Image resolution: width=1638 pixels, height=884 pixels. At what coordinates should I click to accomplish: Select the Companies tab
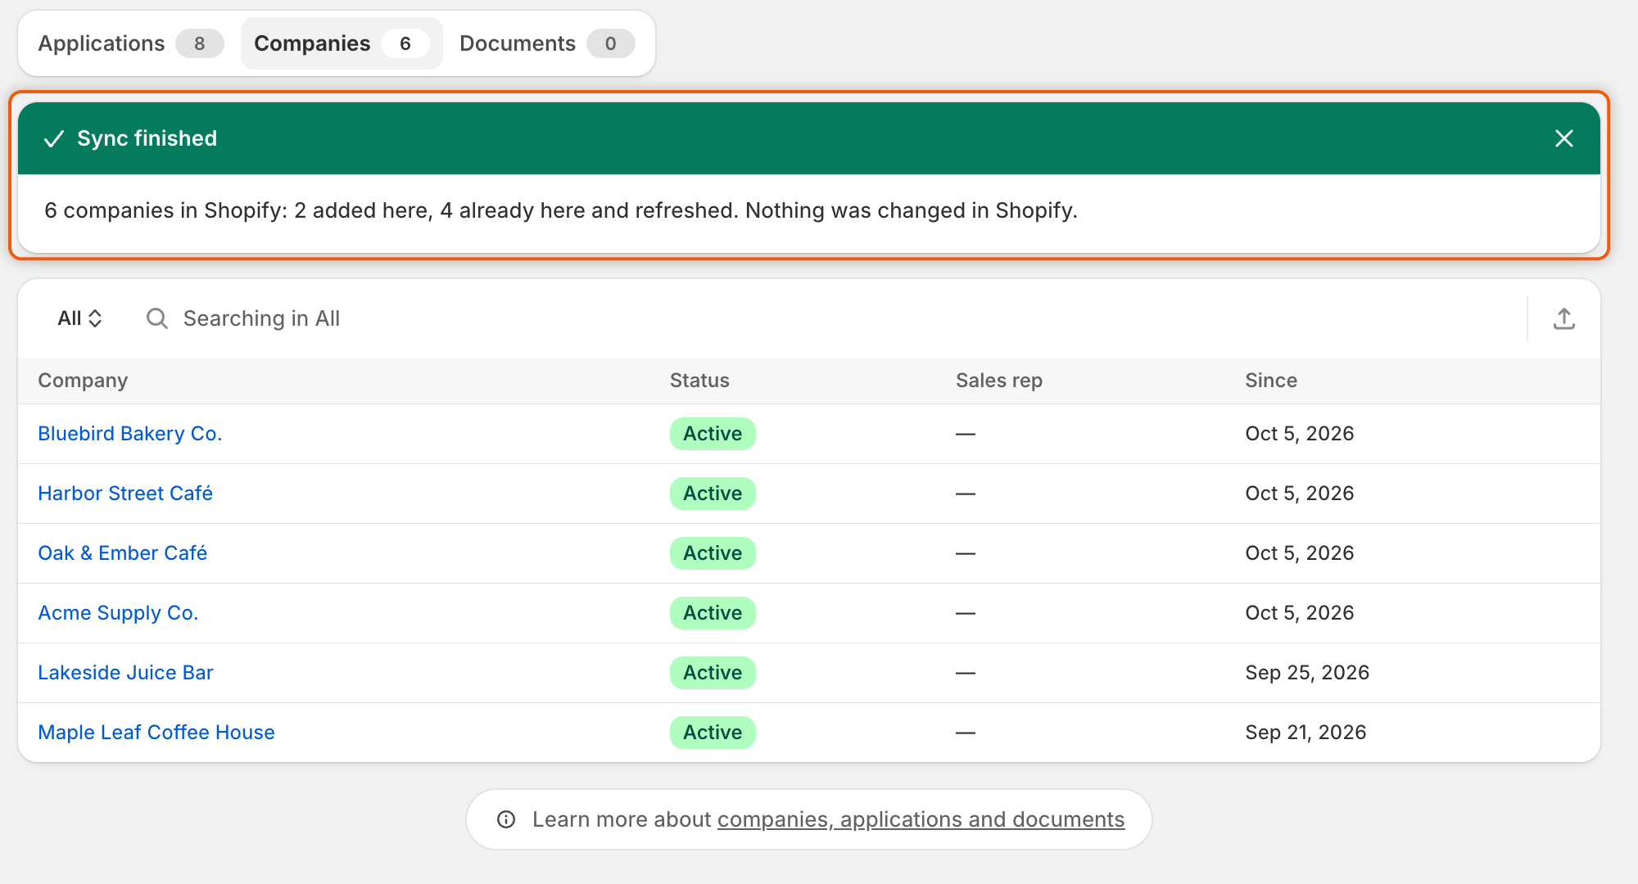click(x=342, y=43)
